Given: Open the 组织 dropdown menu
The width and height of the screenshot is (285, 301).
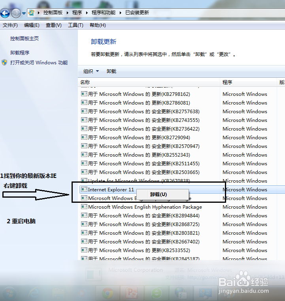Looking at the screenshot, I should pos(91,71).
